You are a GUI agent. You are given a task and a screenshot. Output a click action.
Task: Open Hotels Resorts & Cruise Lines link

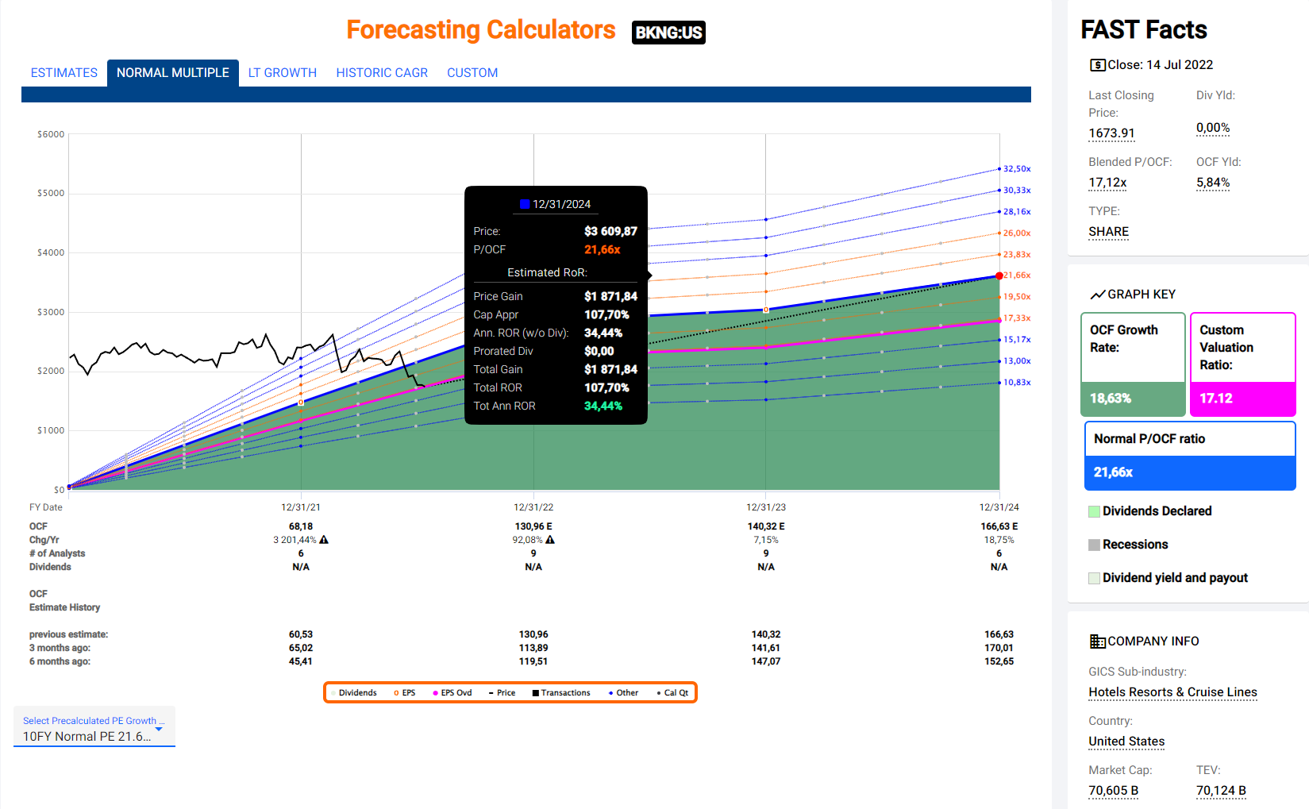click(1172, 692)
